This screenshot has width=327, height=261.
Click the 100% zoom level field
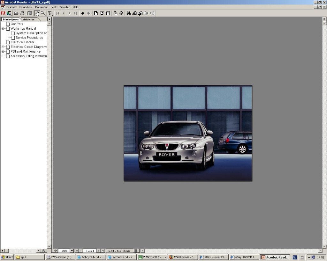click(x=64, y=251)
